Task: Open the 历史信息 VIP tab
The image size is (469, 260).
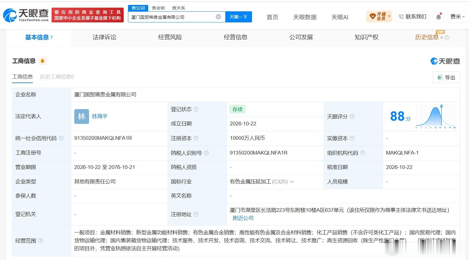Action: (x=427, y=37)
